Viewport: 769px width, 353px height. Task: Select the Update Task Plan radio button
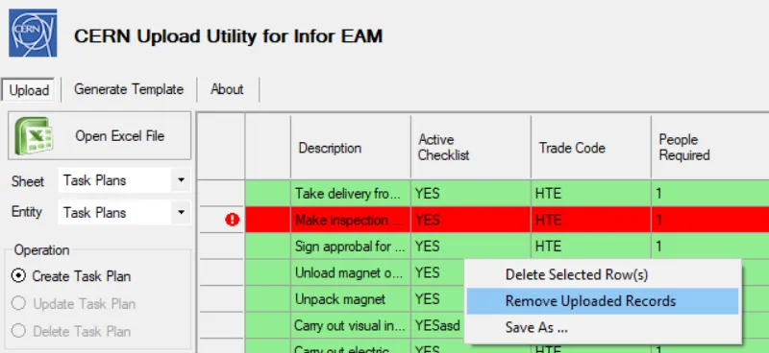pyautogui.click(x=18, y=303)
